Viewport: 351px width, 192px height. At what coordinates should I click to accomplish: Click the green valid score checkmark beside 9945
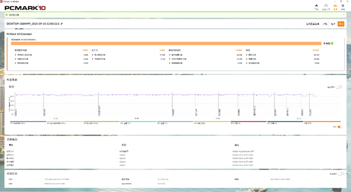coord(332,43)
